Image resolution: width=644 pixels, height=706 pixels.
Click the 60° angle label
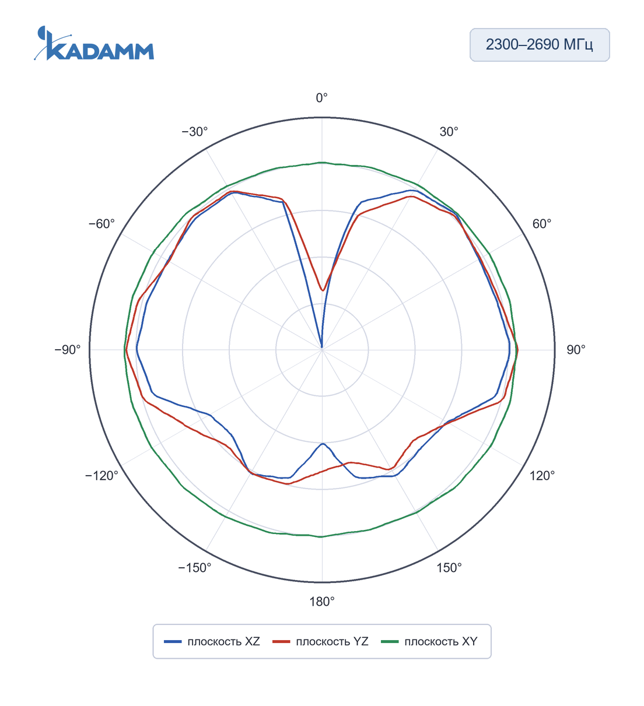pyautogui.click(x=542, y=224)
